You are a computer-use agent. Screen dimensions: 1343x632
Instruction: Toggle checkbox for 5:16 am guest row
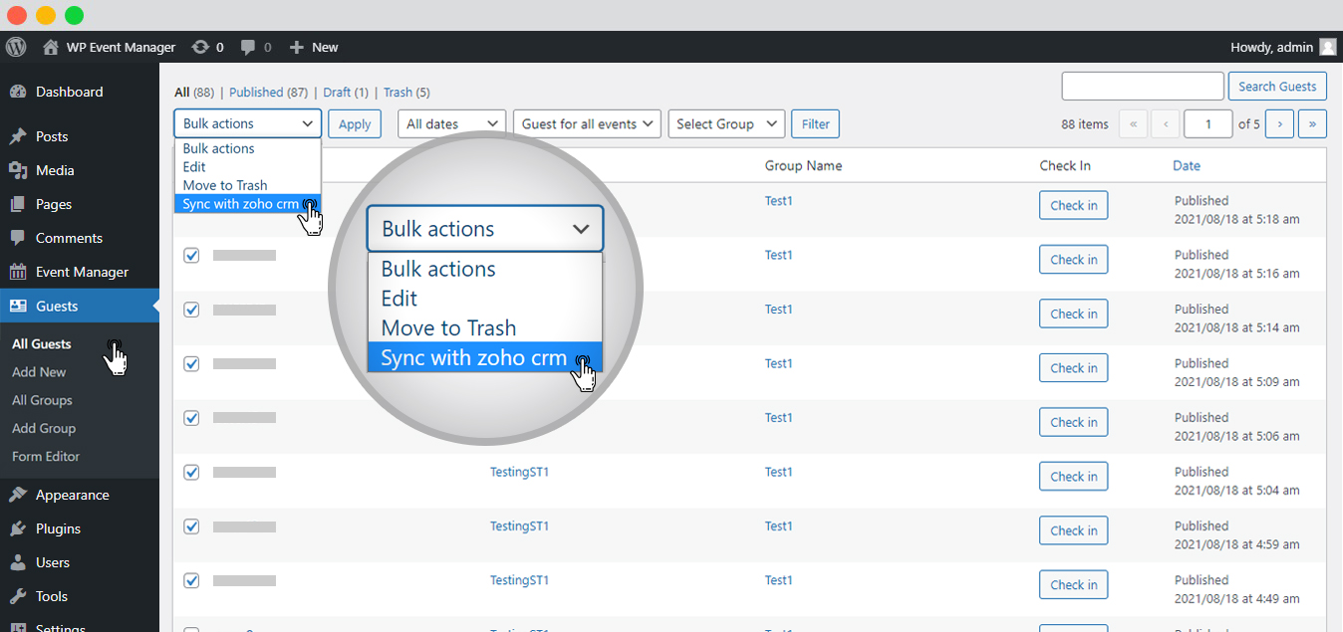pos(191,256)
